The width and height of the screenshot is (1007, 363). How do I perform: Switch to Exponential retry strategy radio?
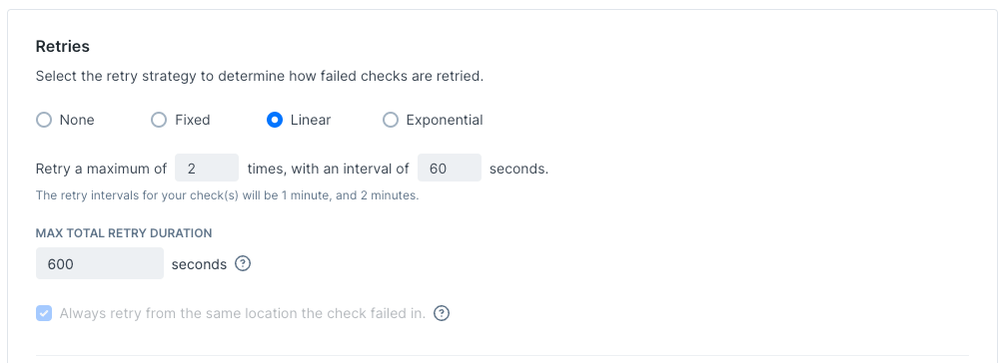(391, 120)
